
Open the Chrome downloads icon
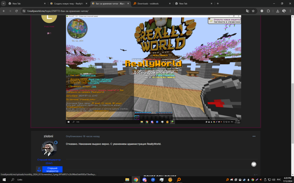[x=278, y=11]
